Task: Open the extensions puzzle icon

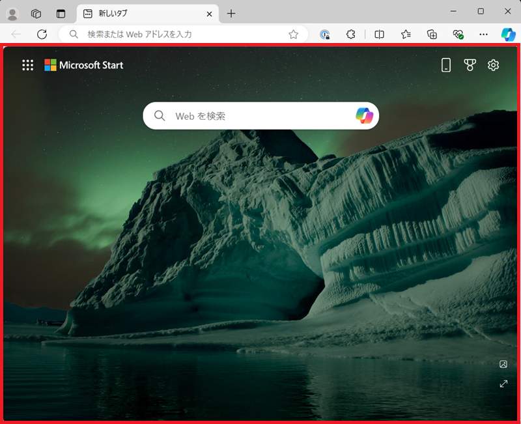Action: [x=350, y=35]
